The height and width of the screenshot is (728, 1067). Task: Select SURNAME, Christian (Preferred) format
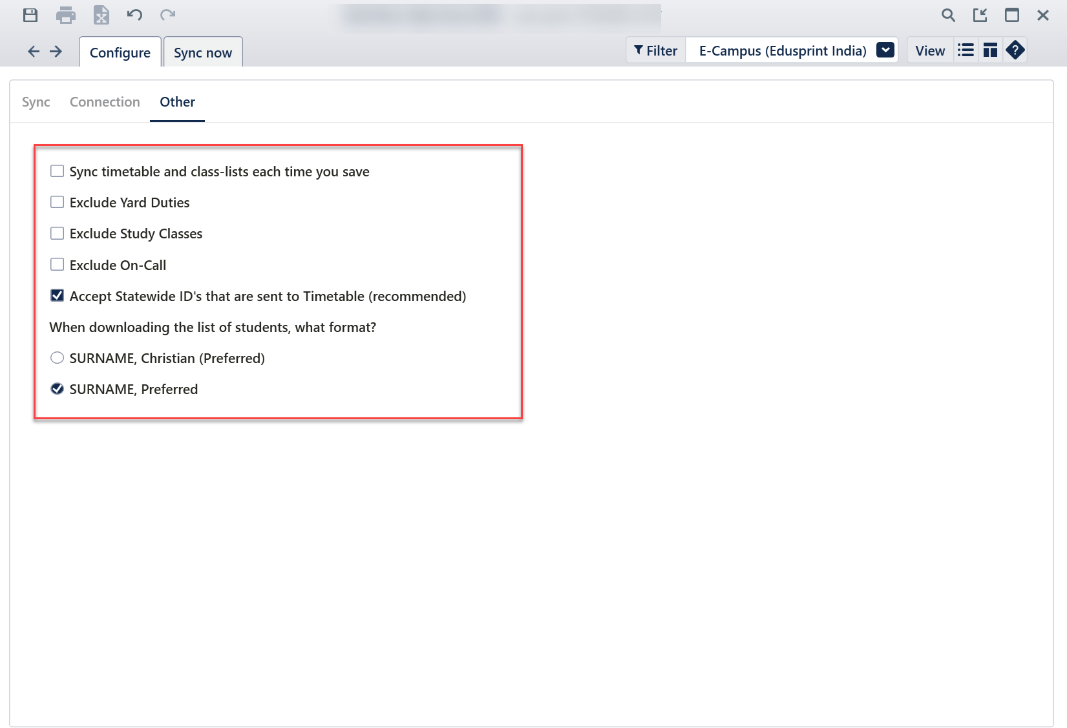click(58, 357)
